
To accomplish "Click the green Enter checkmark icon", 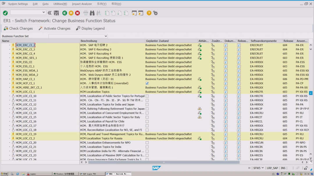I will tap(6, 13).
